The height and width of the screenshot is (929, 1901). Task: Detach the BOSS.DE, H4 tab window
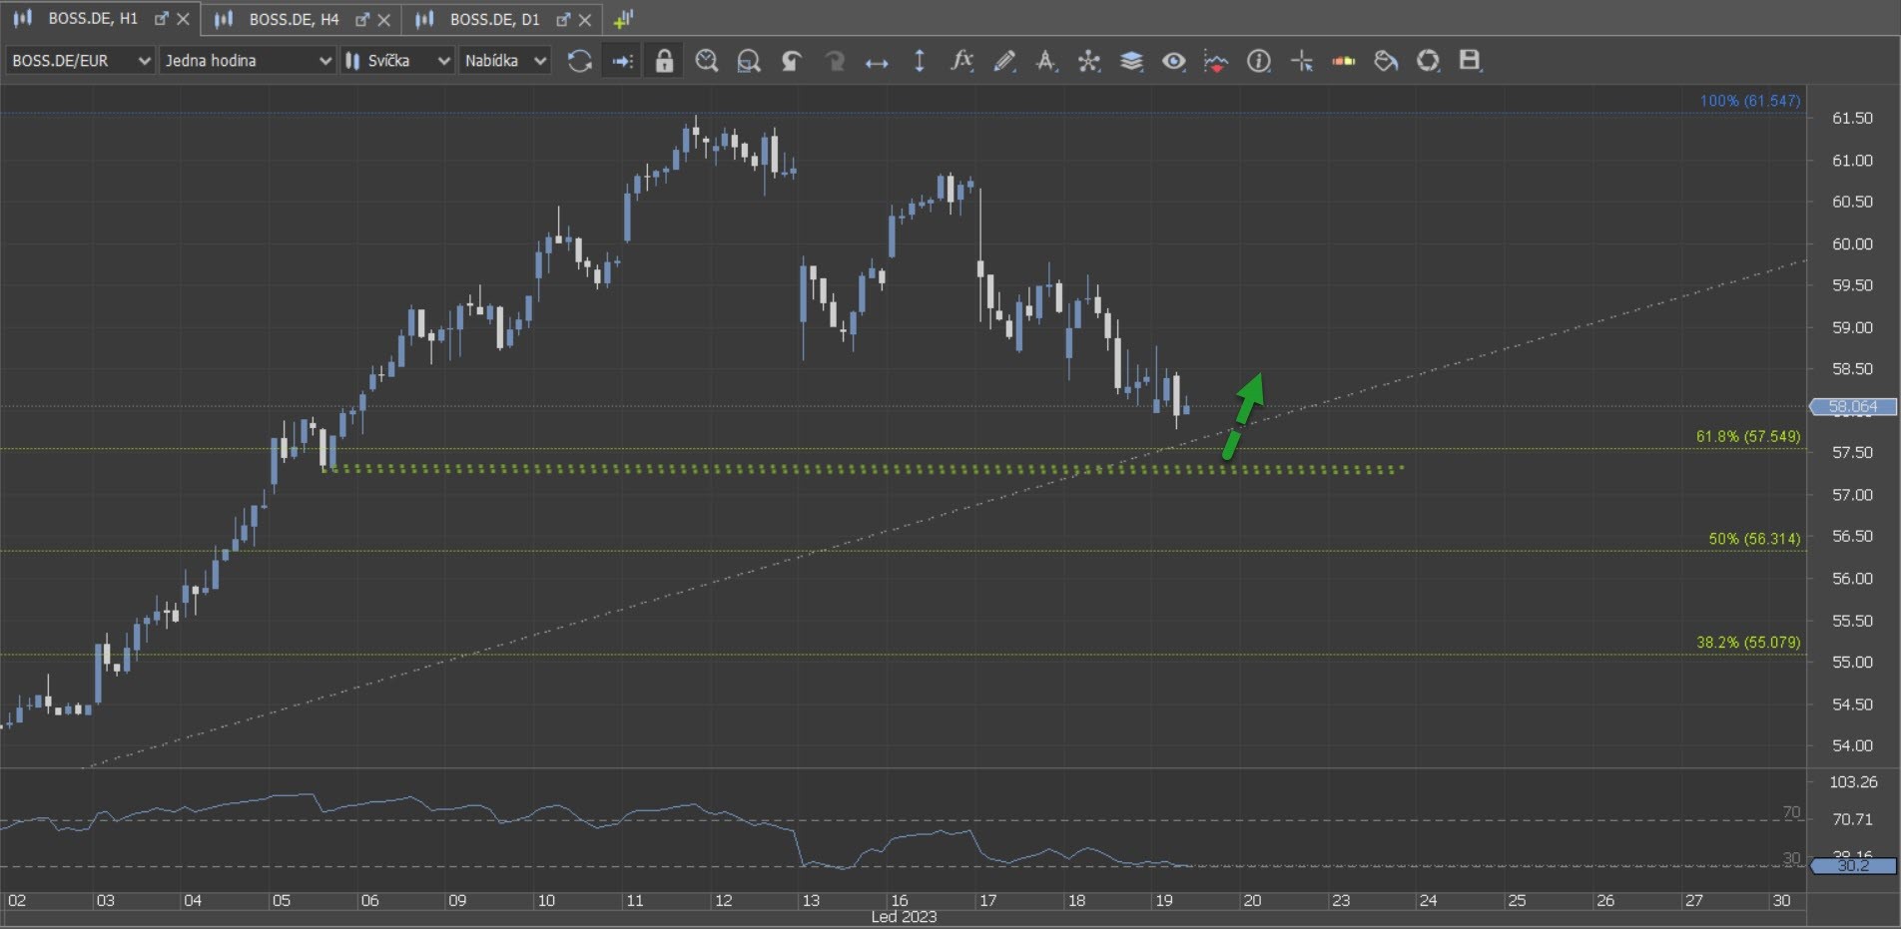[362, 19]
